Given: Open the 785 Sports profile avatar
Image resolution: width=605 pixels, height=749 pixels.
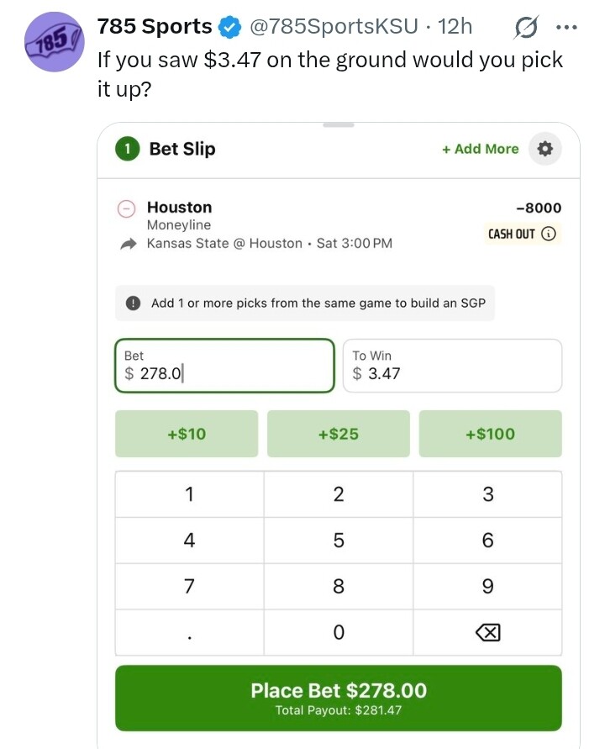Looking at the screenshot, I should [55, 42].
